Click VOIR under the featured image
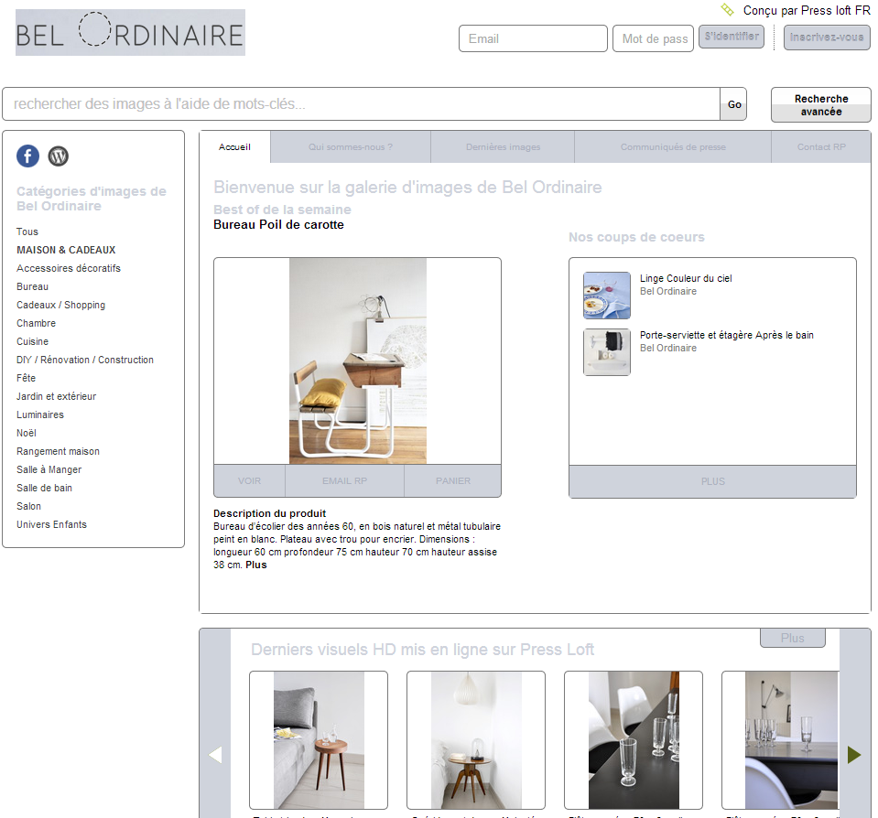 pyautogui.click(x=249, y=481)
